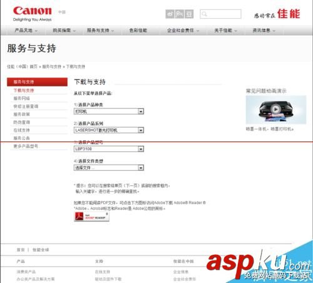Screen dimensions: 313x283
Task: Open the 色彩佳能 menu item
Action: tap(138, 31)
